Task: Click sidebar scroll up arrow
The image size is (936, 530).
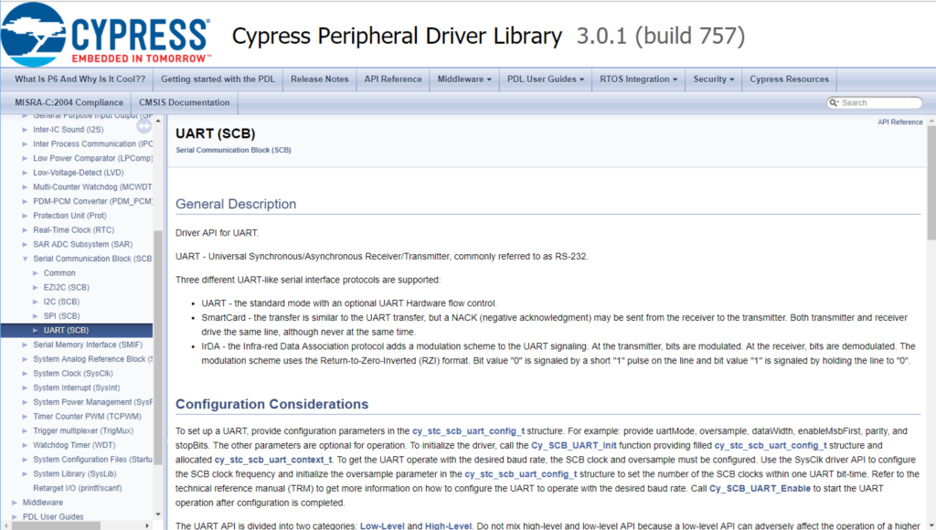Action: 158,122
